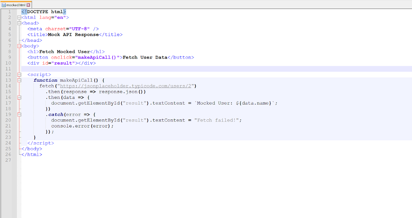Click the closing </head> tag
The width and height of the screenshot is (412, 218).
[x=32, y=40]
